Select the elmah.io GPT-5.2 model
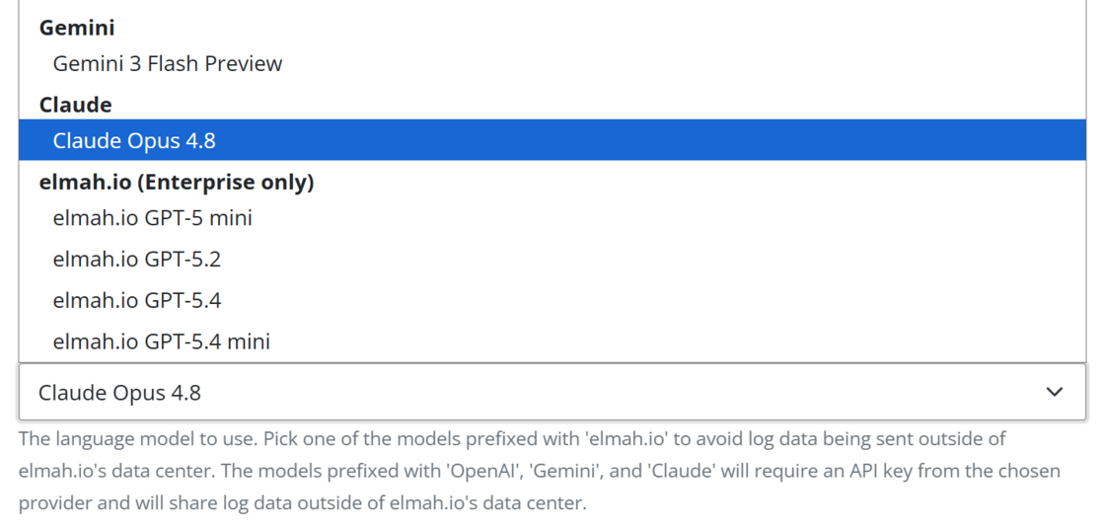 tap(552, 260)
